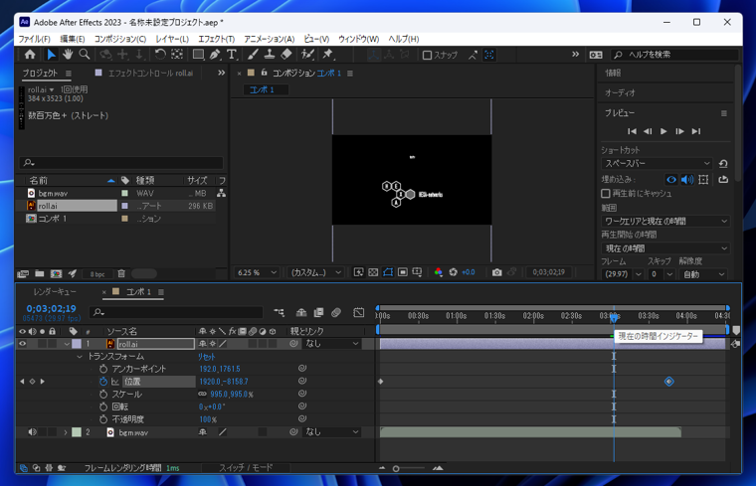Select the Clone Stamp tool
Screen dimensions: 756x486
[x=270, y=55]
